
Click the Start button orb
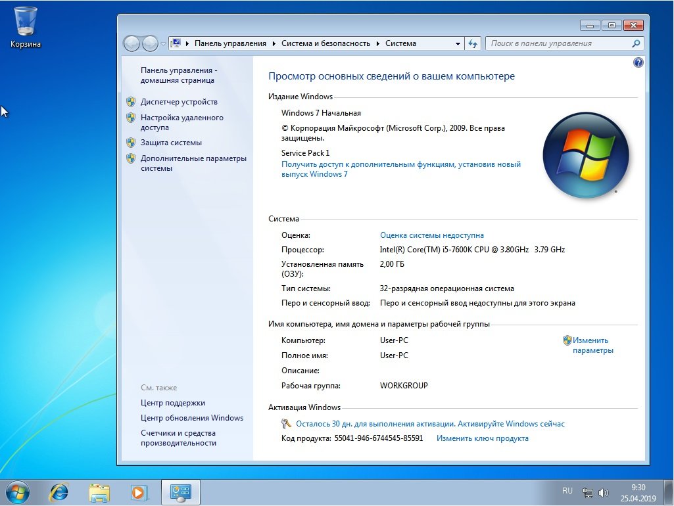pos(18,492)
